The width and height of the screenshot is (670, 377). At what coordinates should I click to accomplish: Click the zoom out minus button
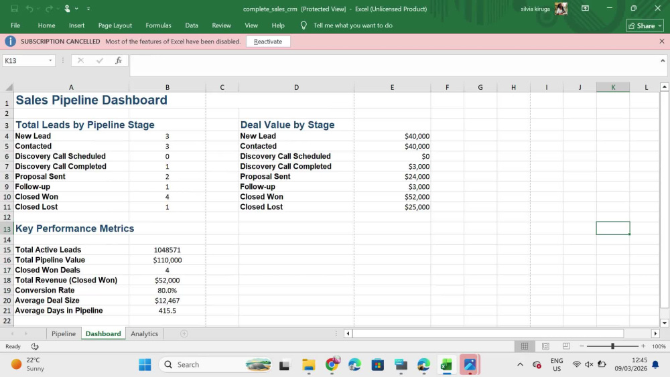[x=582, y=346]
